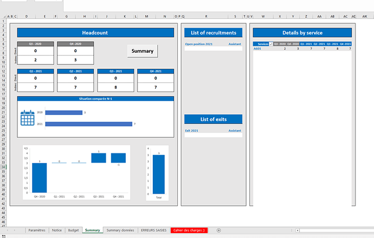
Task: Select the Q2 - 2021 headcount card header
Action: point(75,72)
